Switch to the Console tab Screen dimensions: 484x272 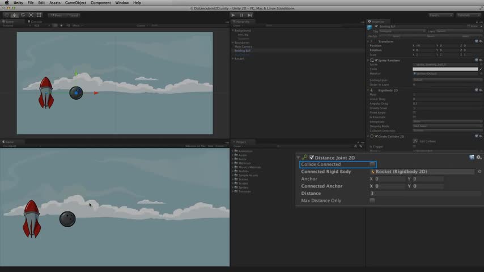click(x=35, y=22)
